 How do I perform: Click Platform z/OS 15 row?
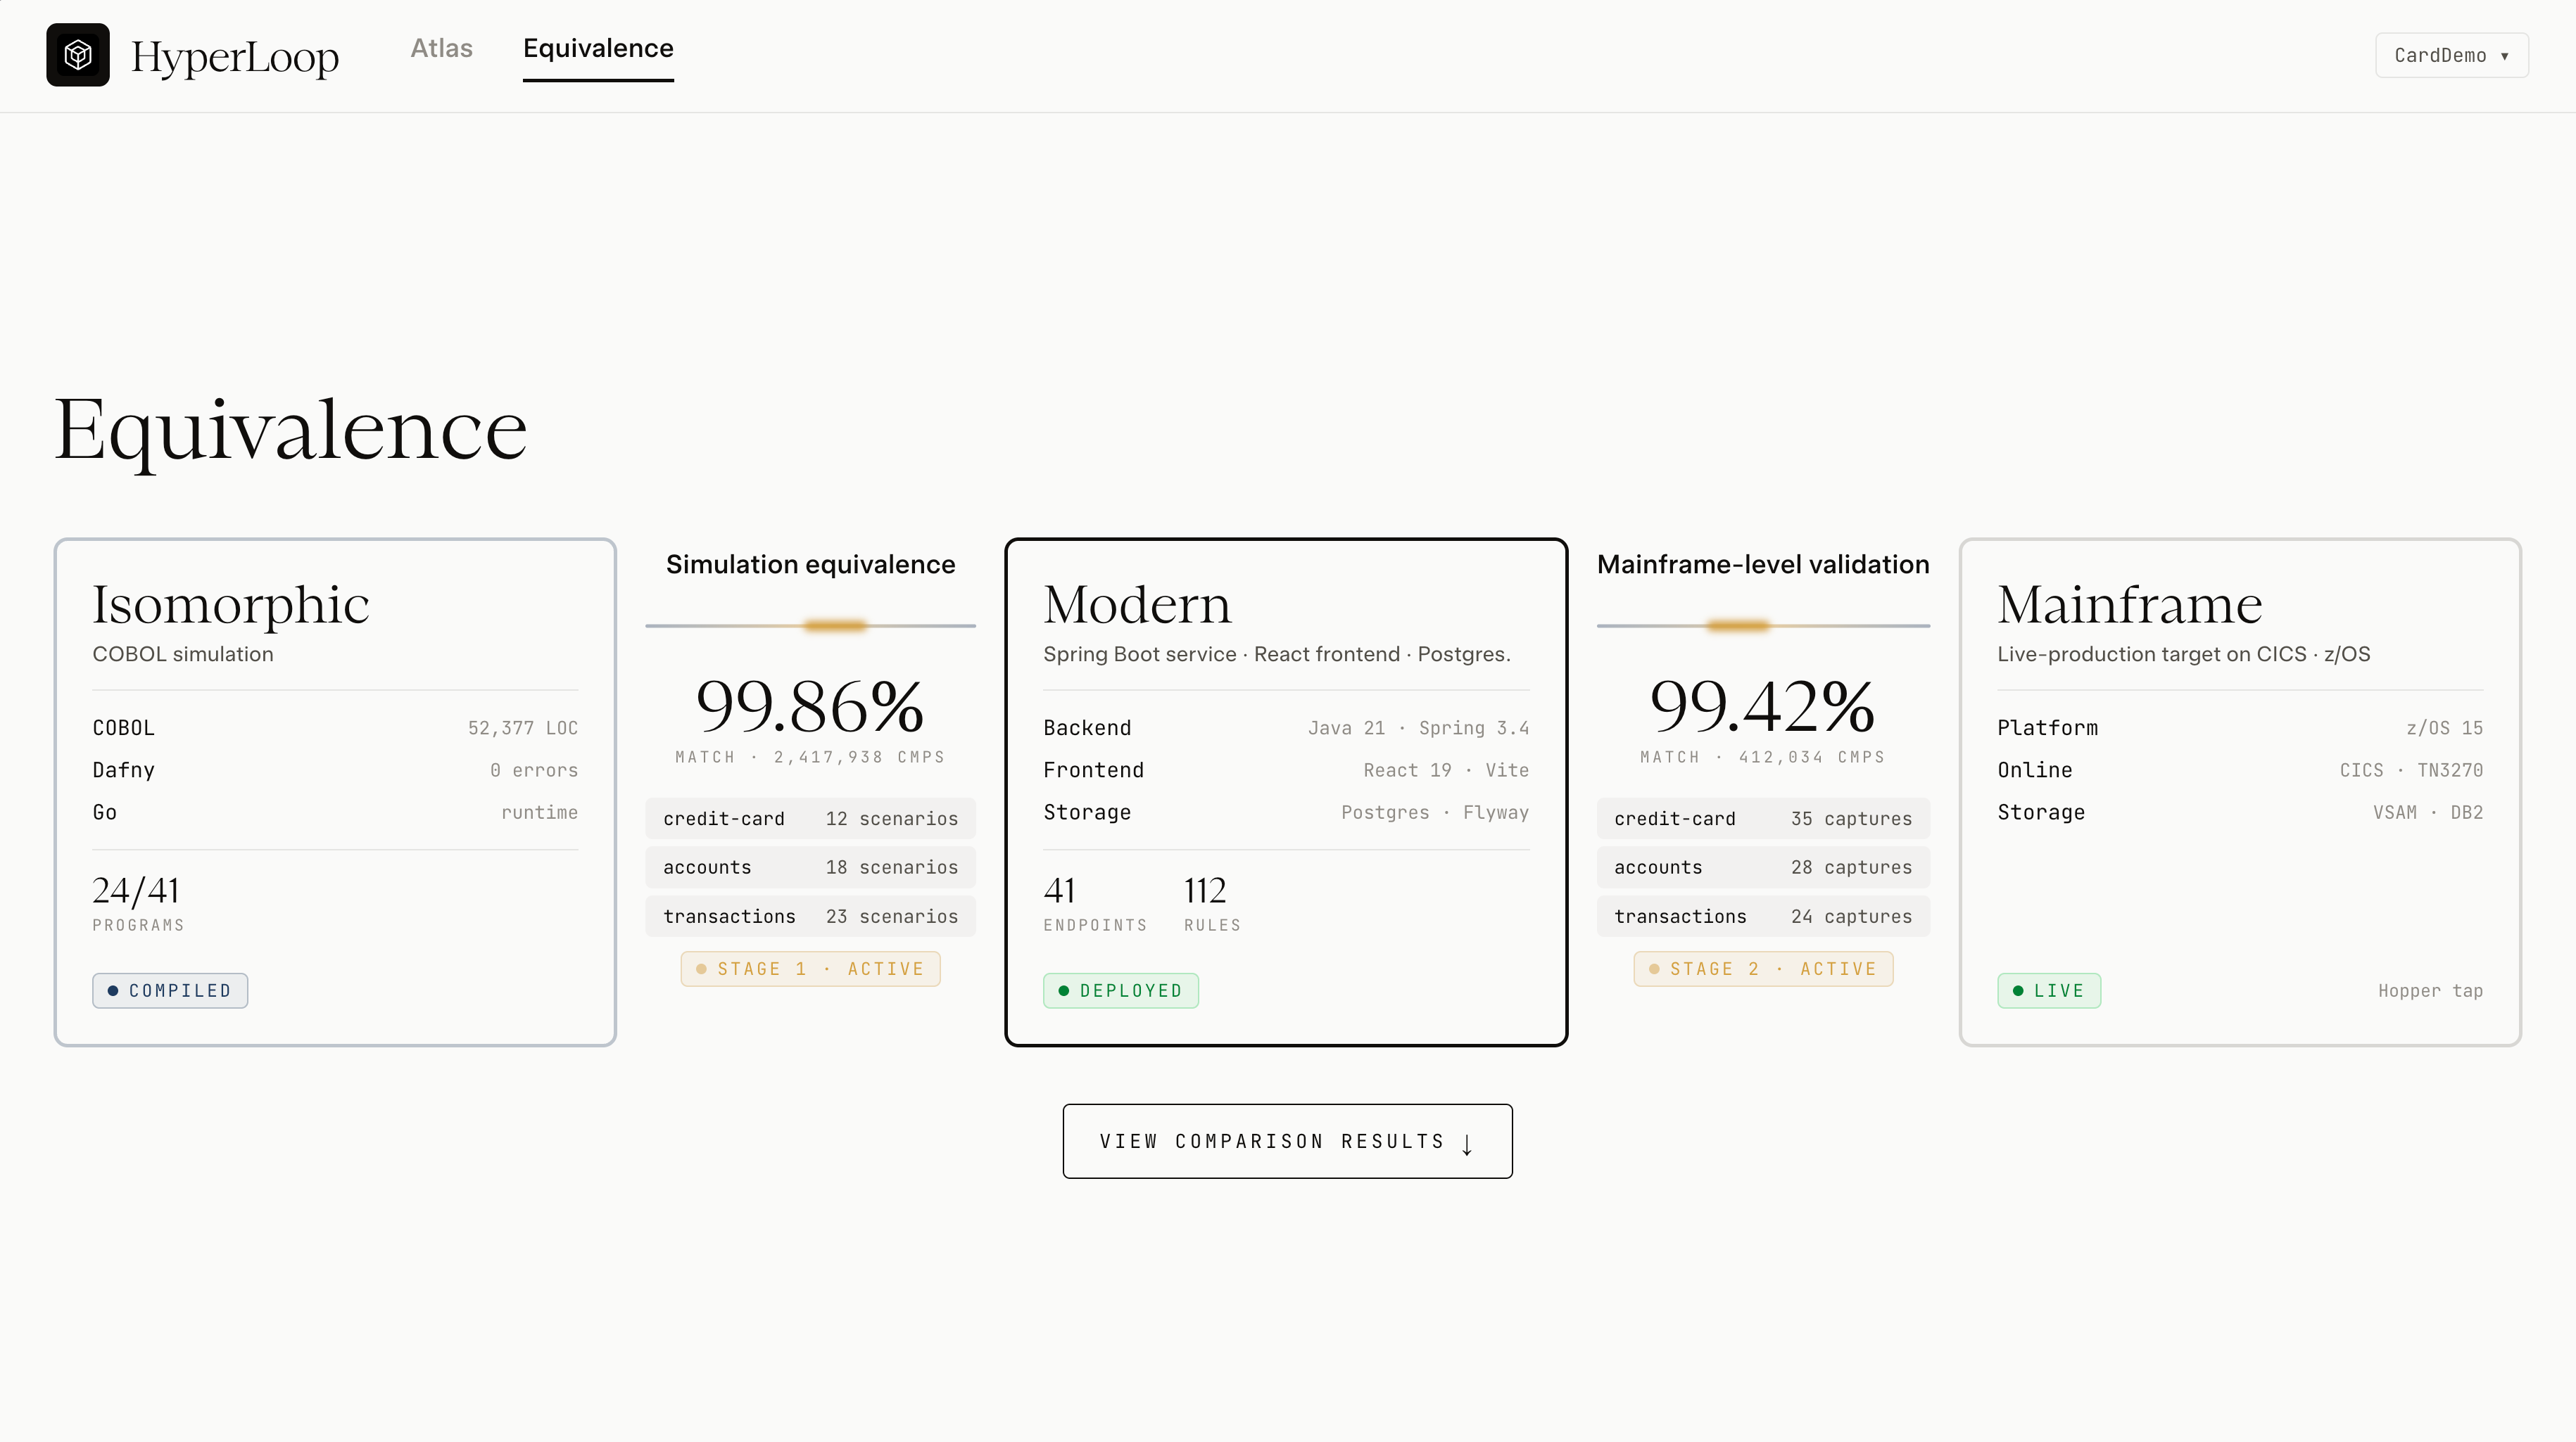tap(2240, 727)
